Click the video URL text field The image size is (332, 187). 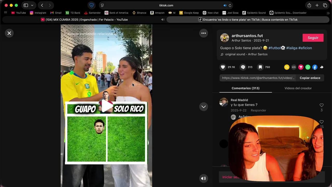point(258,78)
